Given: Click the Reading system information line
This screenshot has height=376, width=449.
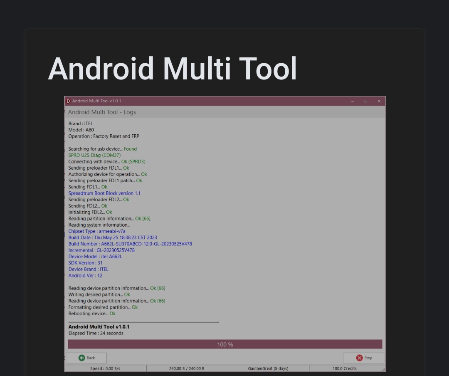Looking at the screenshot, I should pos(99,225).
